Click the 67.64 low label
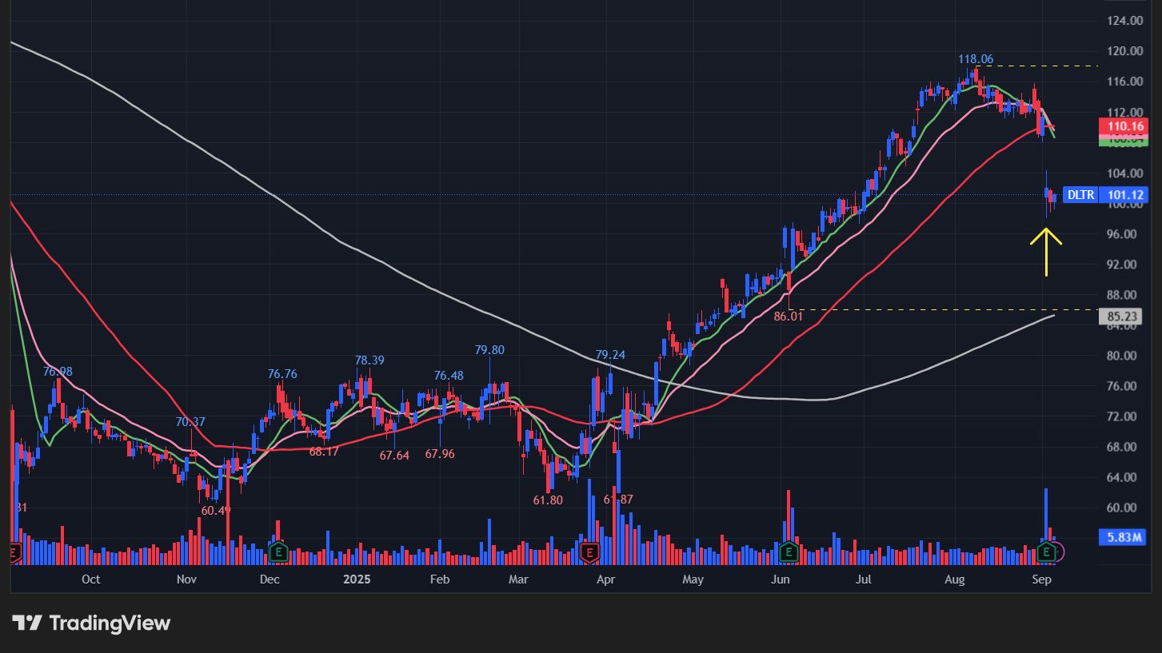The height and width of the screenshot is (653, 1162). point(394,456)
